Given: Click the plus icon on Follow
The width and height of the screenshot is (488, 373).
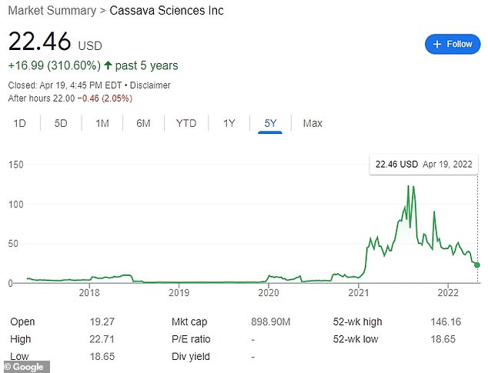Looking at the screenshot, I should click(437, 45).
